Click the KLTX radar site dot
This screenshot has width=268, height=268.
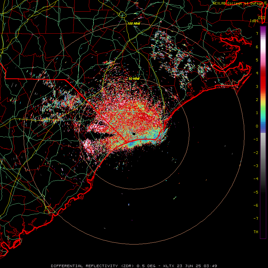coord(134,134)
